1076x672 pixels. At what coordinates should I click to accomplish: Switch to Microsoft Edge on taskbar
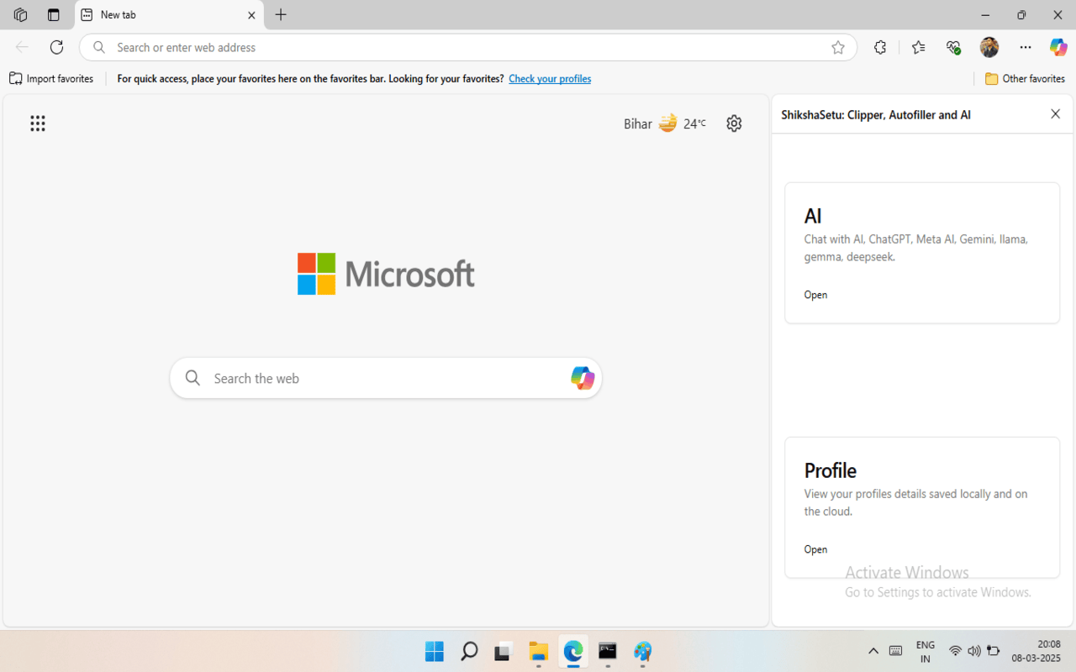pyautogui.click(x=573, y=651)
